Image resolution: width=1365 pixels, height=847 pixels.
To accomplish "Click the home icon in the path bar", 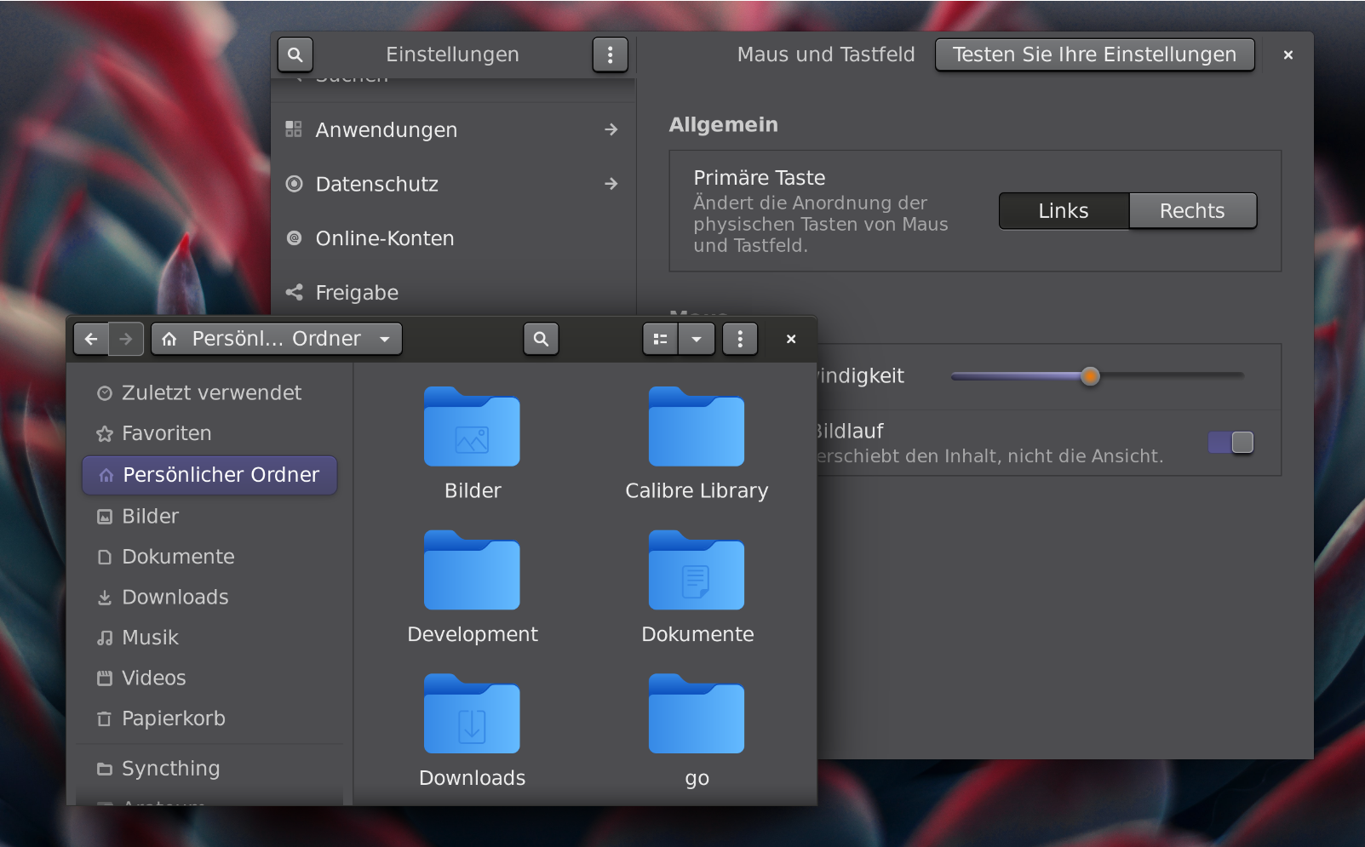I will [x=169, y=339].
